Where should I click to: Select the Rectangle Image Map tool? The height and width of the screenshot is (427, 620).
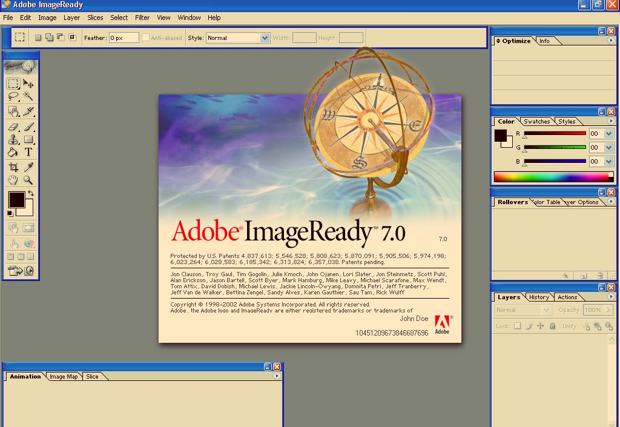[13, 111]
